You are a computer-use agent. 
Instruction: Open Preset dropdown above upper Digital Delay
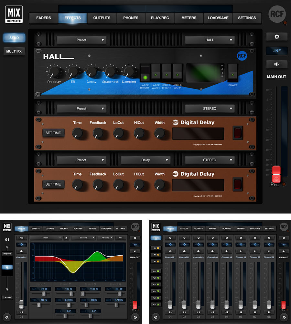[82, 109]
